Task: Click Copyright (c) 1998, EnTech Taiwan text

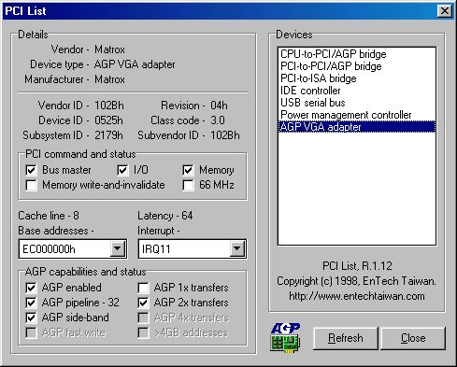Action: click(357, 281)
